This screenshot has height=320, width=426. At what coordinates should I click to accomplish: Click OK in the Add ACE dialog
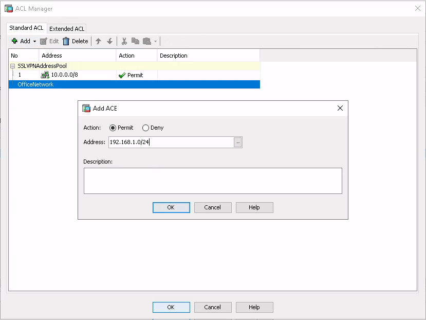click(x=171, y=207)
